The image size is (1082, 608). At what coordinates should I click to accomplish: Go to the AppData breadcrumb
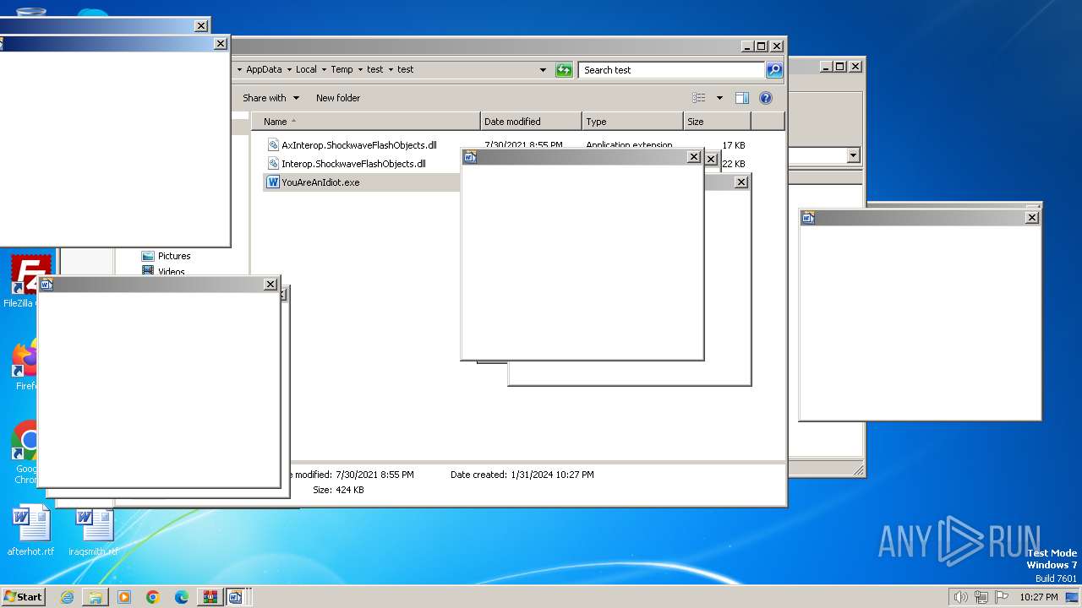[264, 70]
